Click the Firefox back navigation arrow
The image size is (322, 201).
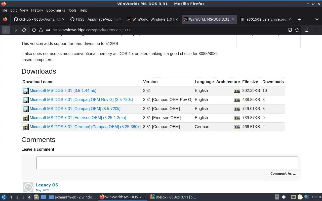pos(6,30)
